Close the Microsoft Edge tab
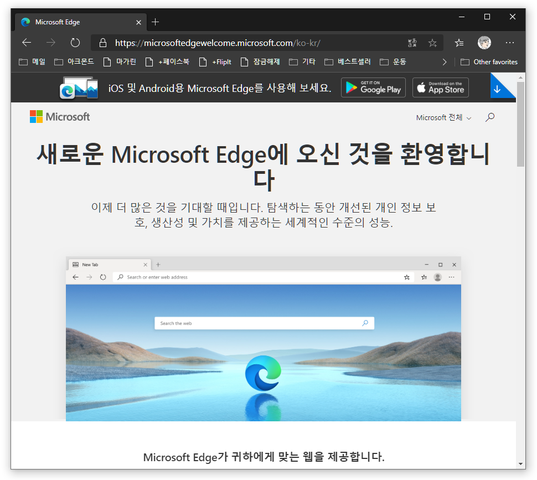Image resolution: width=537 pixels, height=480 pixels. [x=138, y=22]
